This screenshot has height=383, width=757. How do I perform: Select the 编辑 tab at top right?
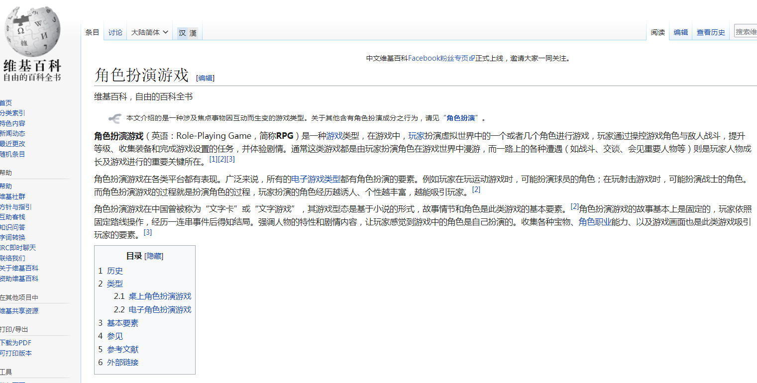pyautogui.click(x=680, y=32)
